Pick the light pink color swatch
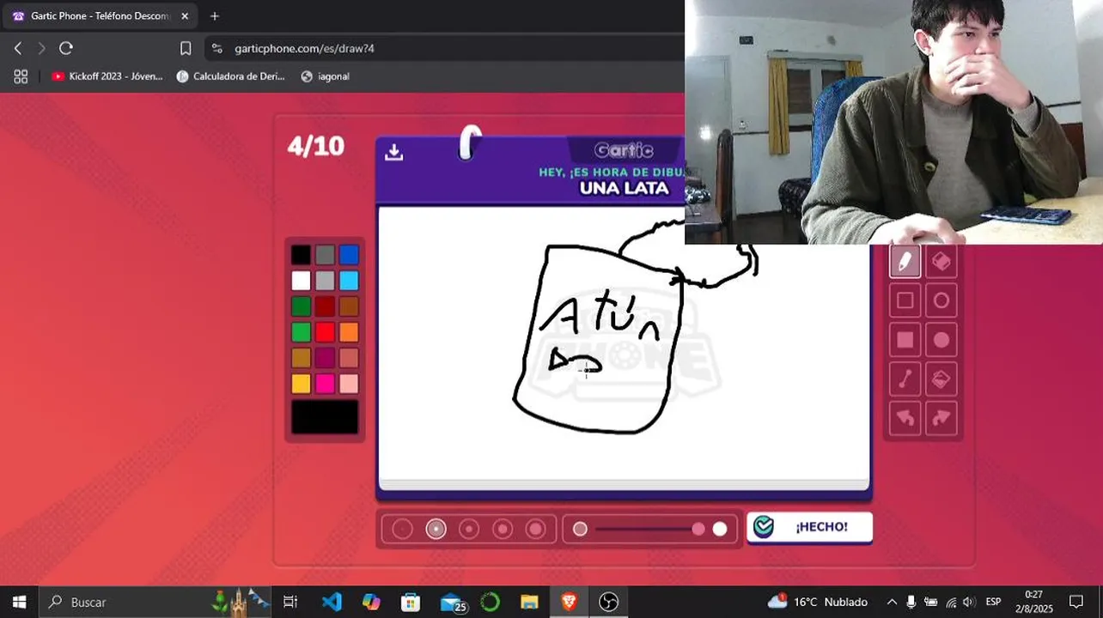This screenshot has height=618, width=1103. [x=349, y=384]
